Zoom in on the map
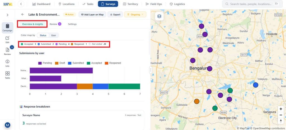Image resolution: width=286 pixels, height=130 pixels. pos(281,109)
